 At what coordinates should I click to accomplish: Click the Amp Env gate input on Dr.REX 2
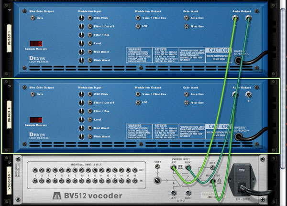(x=187, y=94)
